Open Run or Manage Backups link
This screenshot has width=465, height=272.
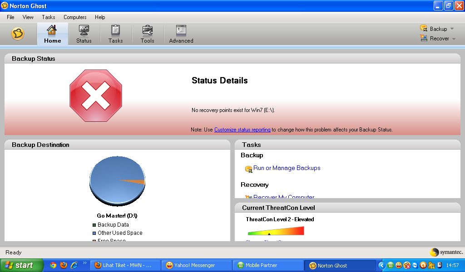click(x=287, y=168)
